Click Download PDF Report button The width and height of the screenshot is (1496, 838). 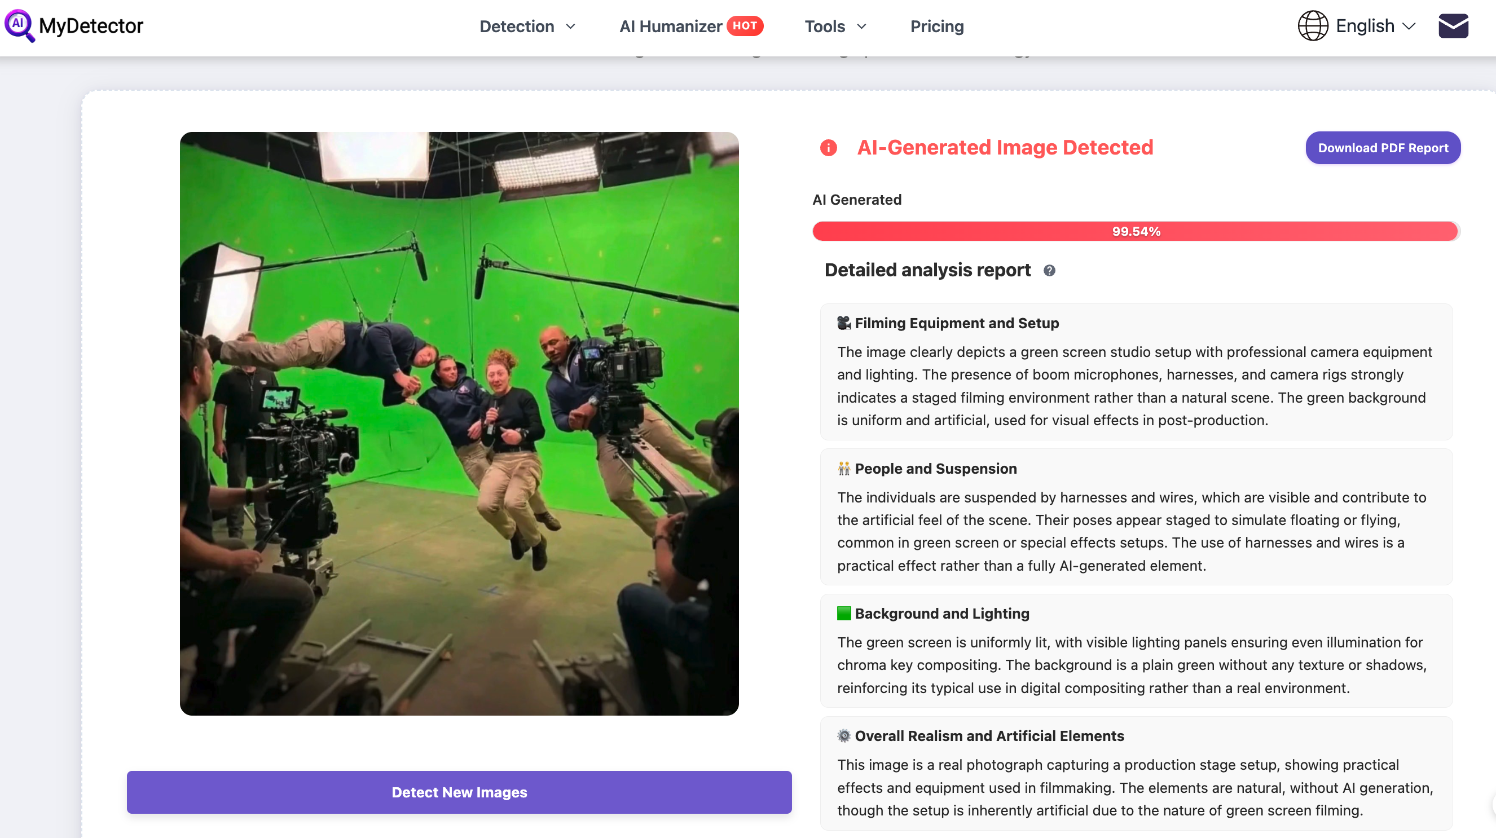(1383, 148)
